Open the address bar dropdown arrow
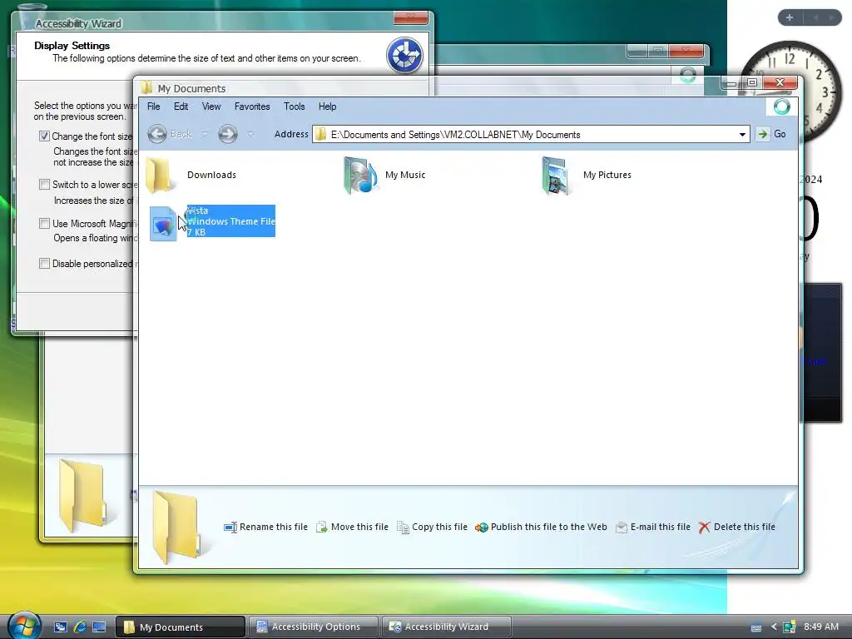 tap(742, 134)
